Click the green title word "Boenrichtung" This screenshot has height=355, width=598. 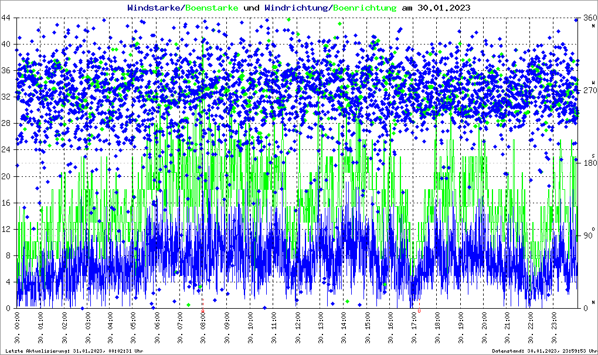(365, 8)
